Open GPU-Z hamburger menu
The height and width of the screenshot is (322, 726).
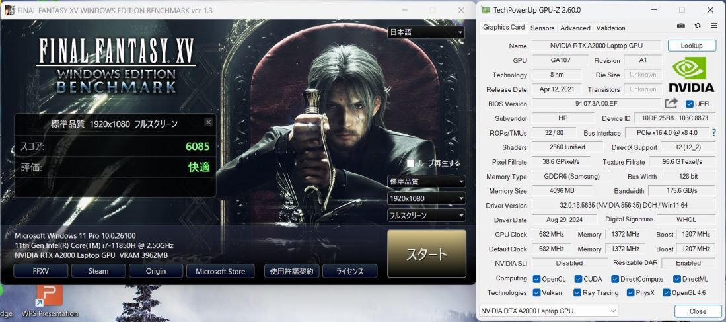coord(714,26)
